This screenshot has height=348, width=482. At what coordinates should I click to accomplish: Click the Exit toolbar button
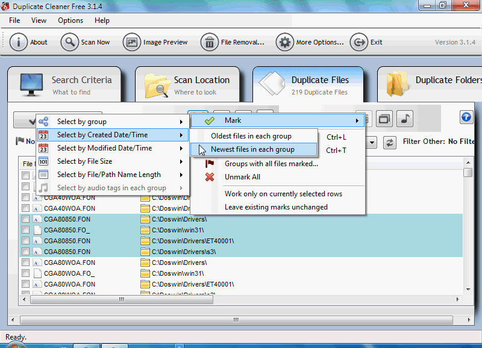click(368, 42)
